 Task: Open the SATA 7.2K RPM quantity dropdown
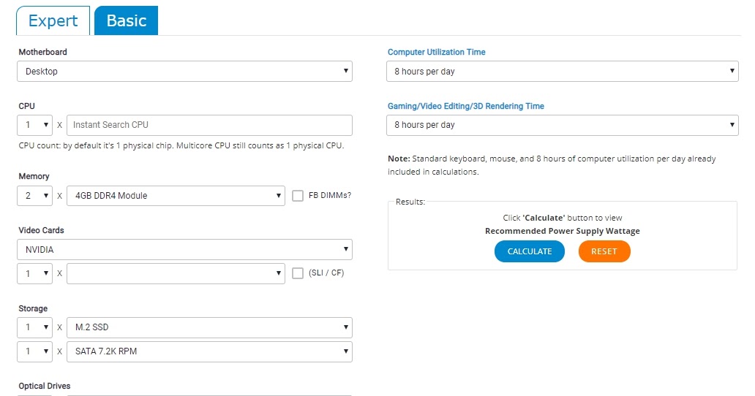pos(34,351)
